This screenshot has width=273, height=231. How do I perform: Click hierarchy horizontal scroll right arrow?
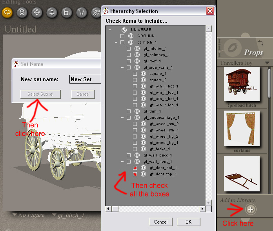[202, 209]
